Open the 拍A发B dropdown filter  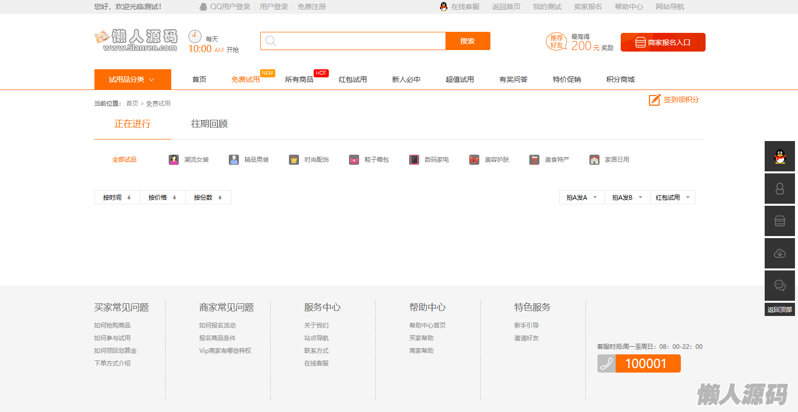tap(627, 198)
